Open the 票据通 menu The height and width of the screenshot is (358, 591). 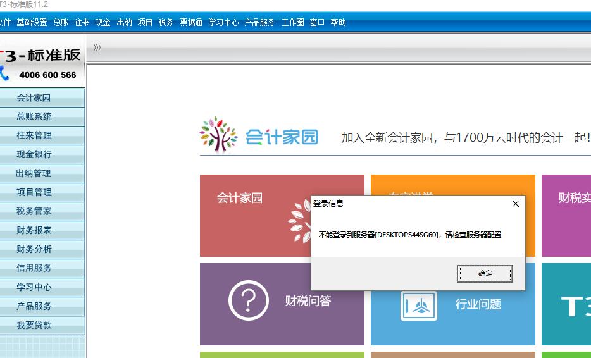point(191,23)
